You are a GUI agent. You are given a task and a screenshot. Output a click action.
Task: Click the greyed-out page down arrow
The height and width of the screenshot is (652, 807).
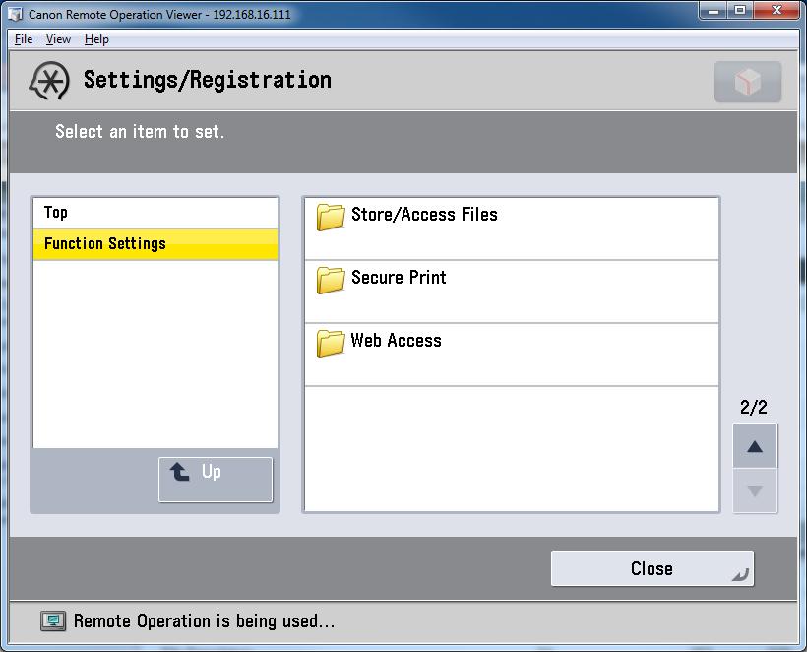pos(755,490)
